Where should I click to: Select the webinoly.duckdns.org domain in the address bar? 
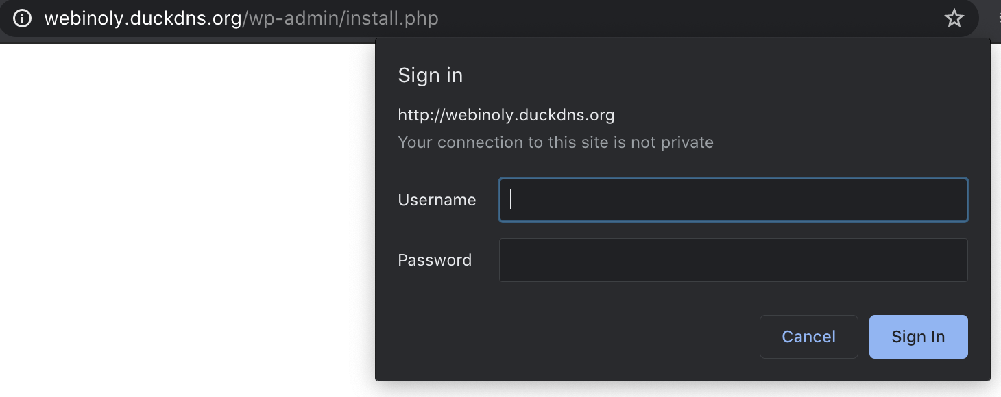[x=143, y=18]
